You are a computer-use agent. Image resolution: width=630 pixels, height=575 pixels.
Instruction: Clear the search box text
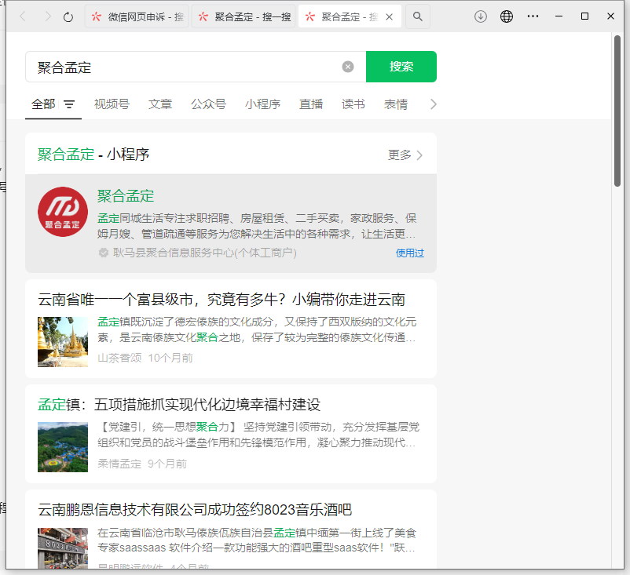pyautogui.click(x=348, y=67)
